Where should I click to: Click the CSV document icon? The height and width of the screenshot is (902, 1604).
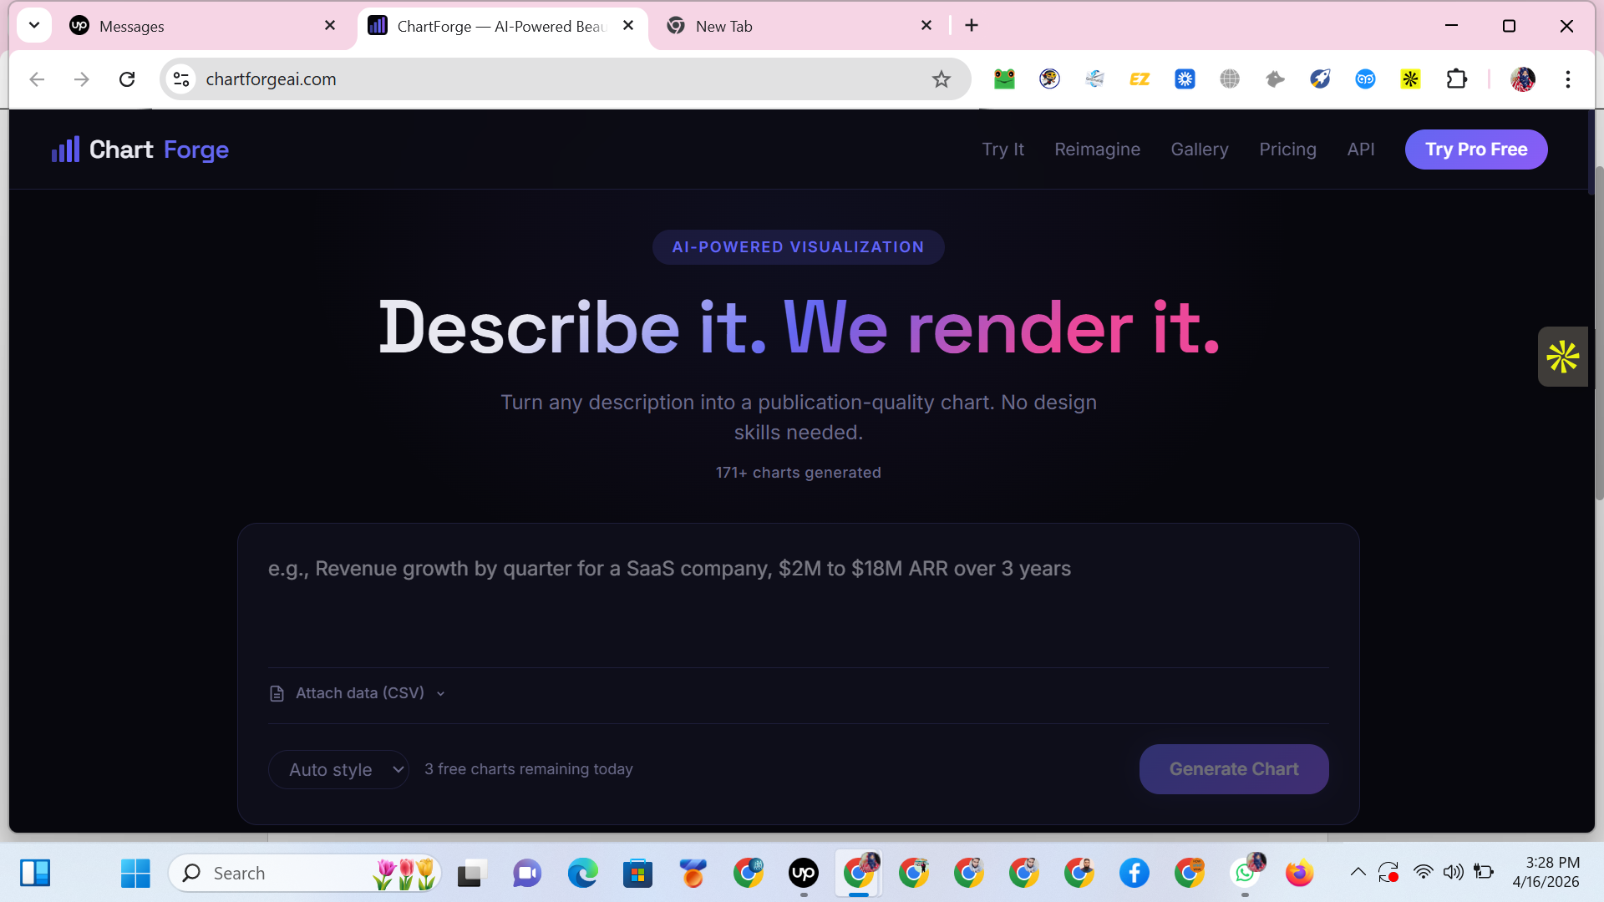pos(277,693)
